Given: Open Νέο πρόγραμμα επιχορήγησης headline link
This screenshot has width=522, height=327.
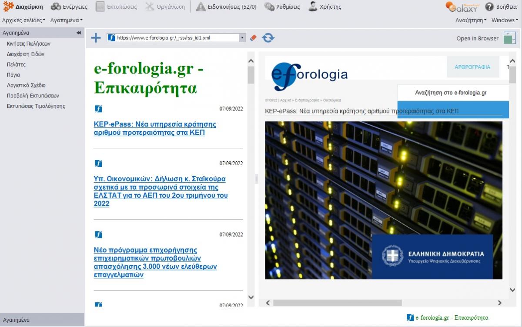Looking at the screenshot, I should pyautogui.click(x=155, y=262).
